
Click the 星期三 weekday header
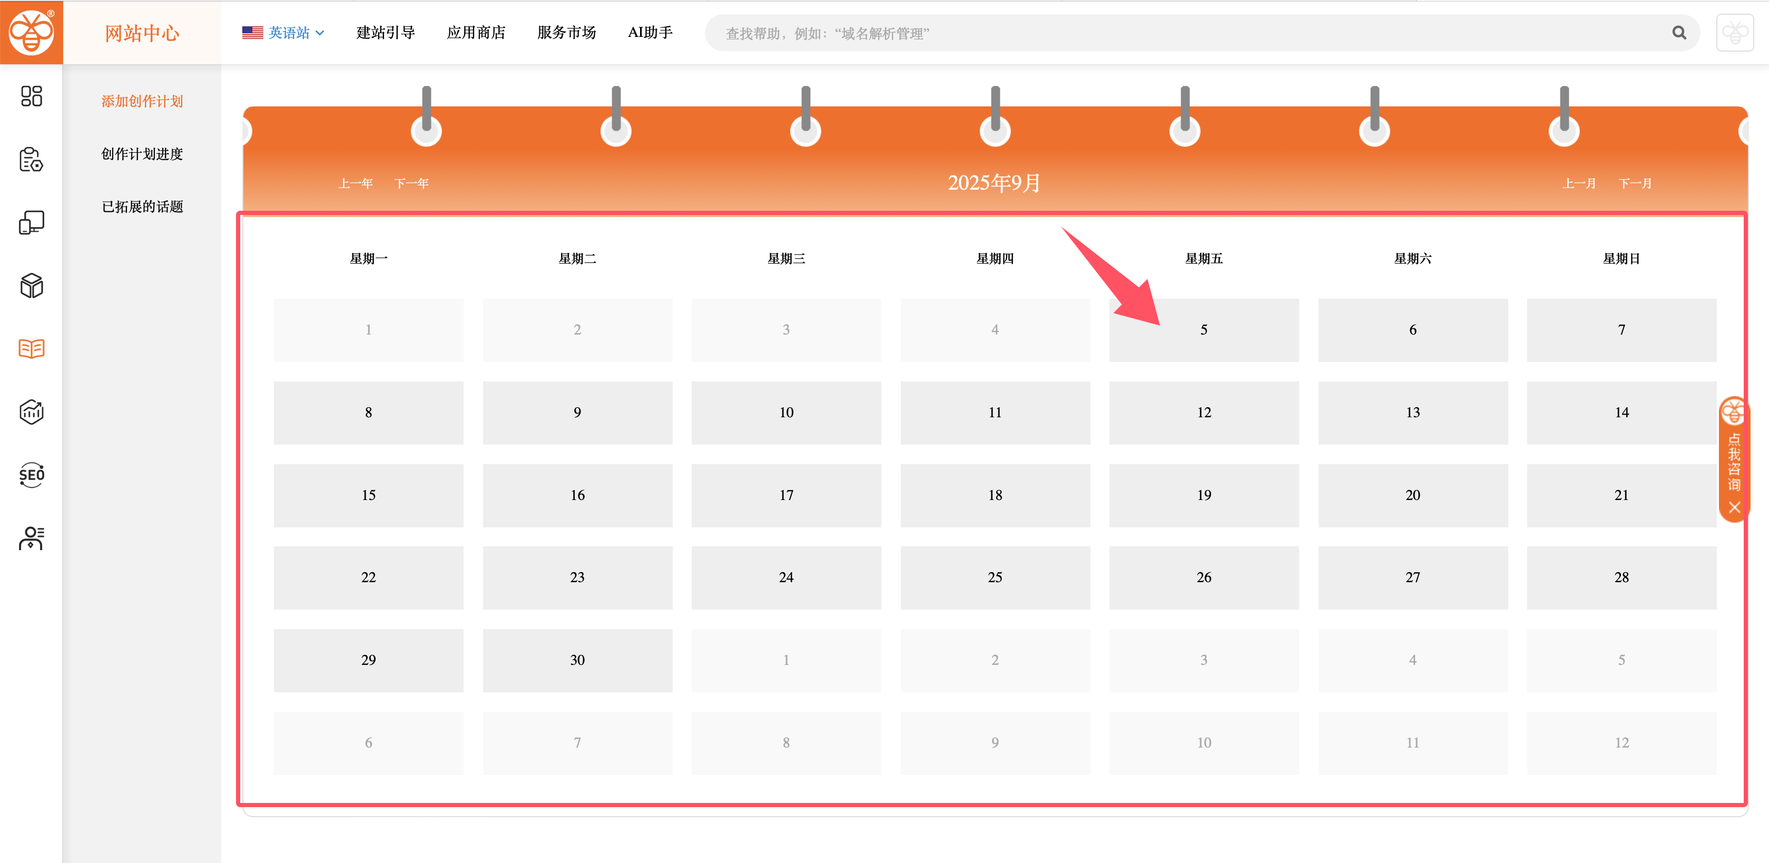[x=787, y=259]
